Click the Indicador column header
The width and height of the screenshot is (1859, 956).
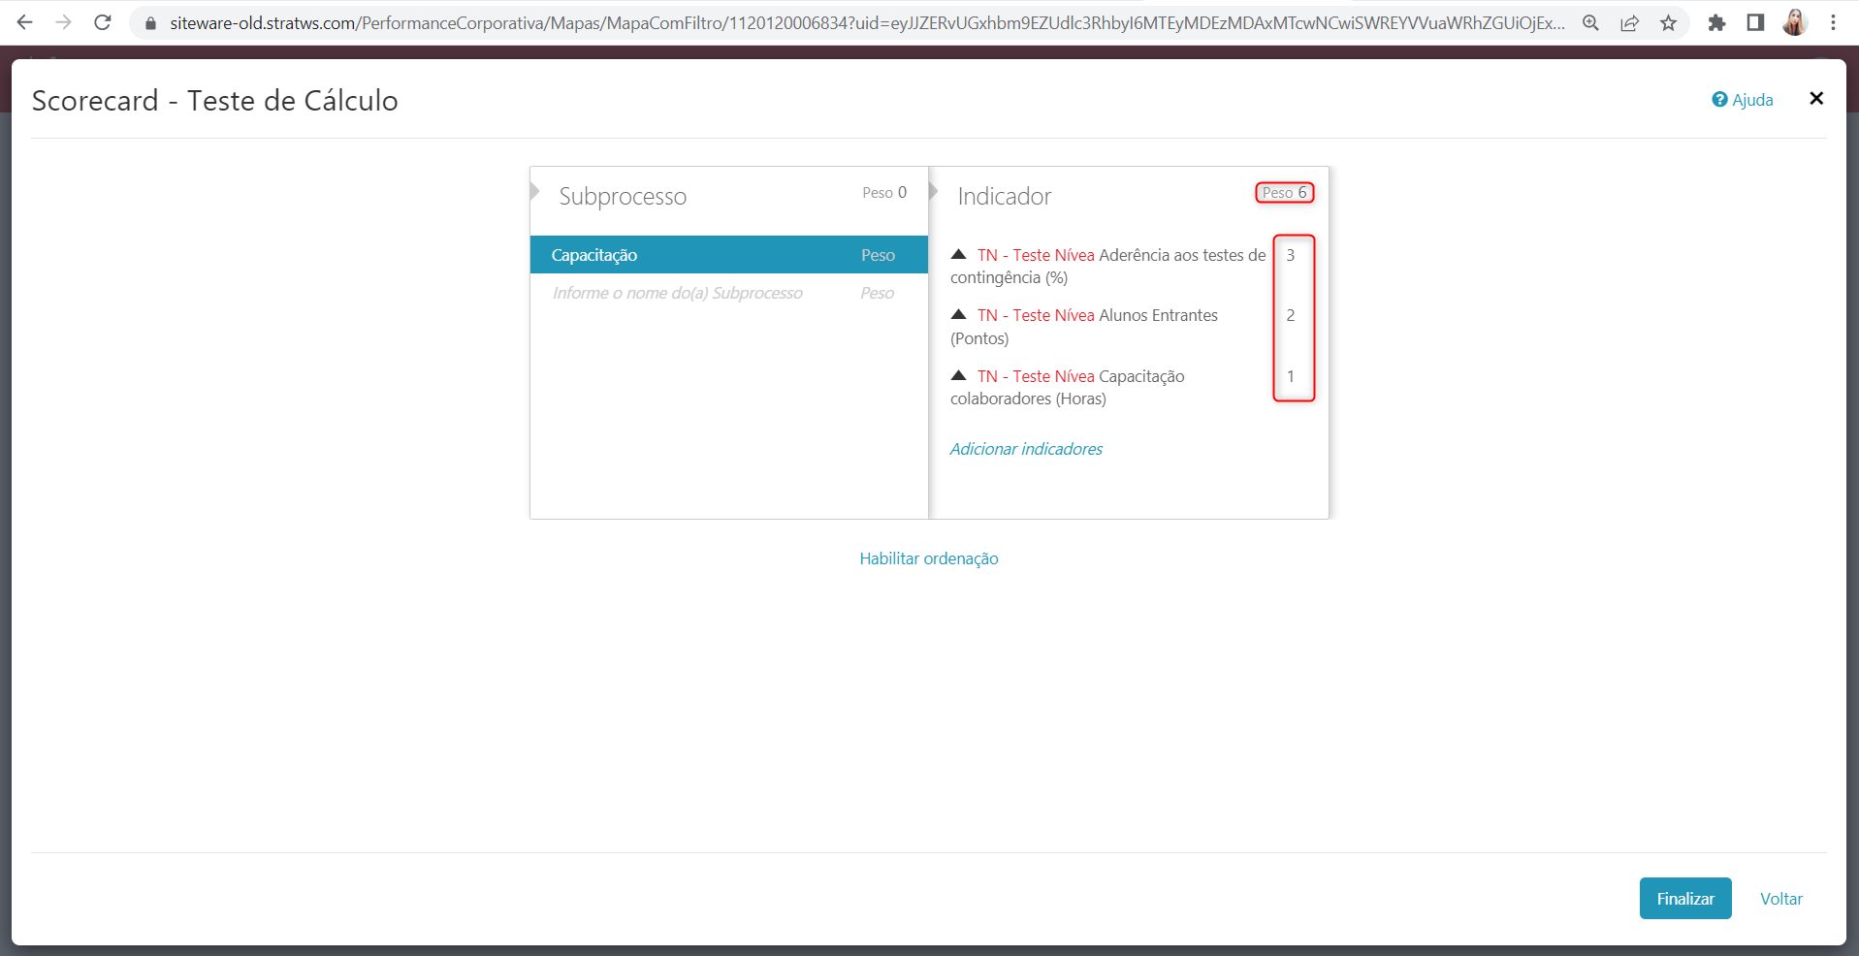pyautogui.click(x=1005, y=197)
